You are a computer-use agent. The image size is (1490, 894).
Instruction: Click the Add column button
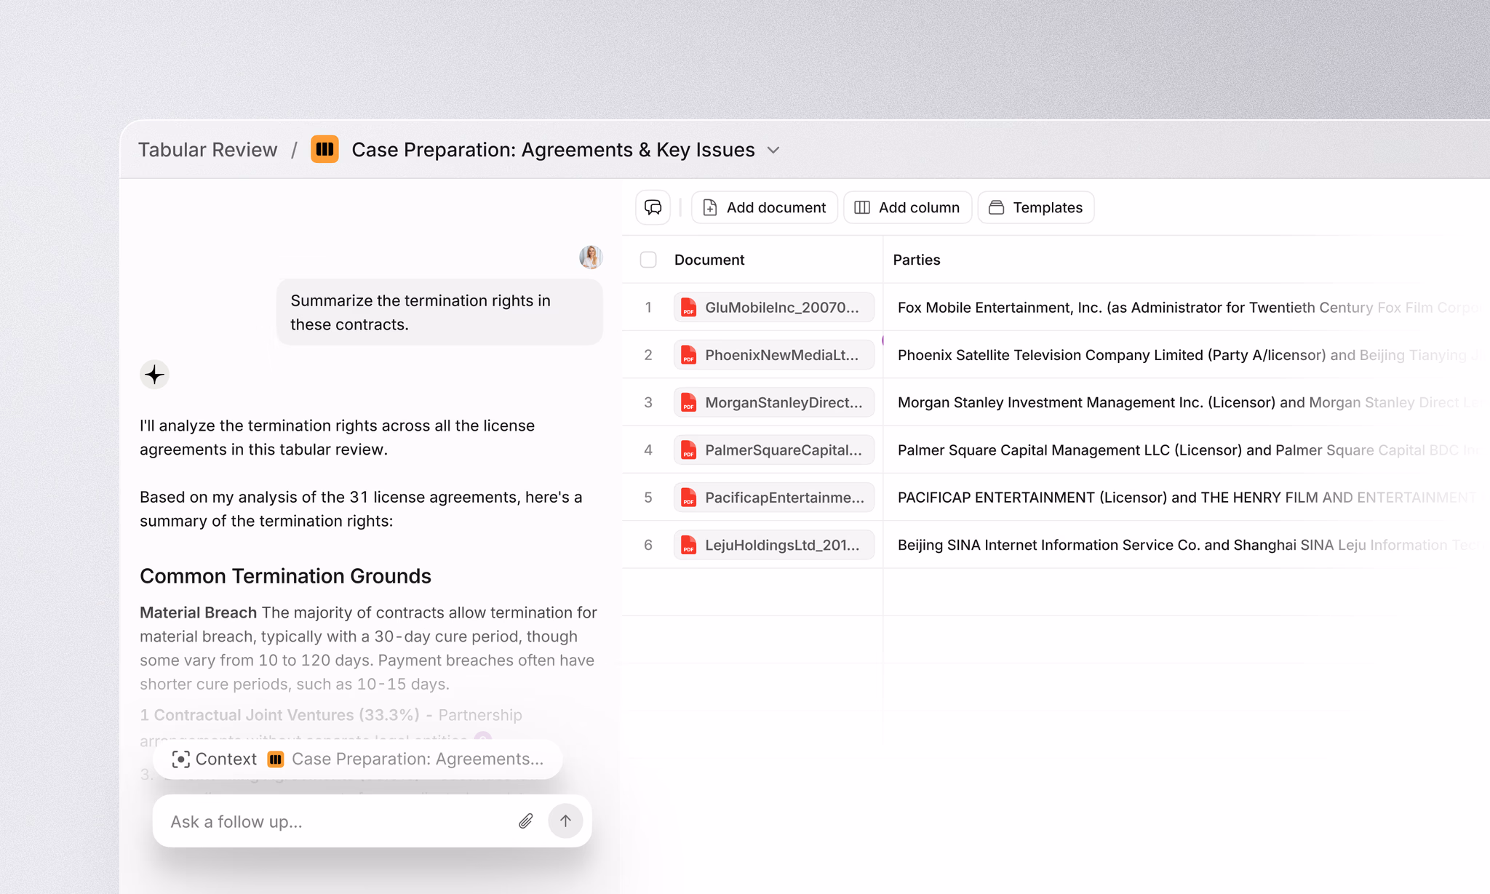pos(907,207)
